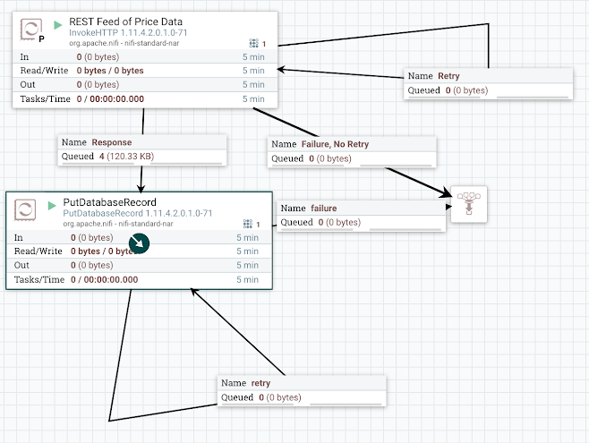Click the InvokeHTTP processor icon
589x443 pixels.
coord(30,31)
